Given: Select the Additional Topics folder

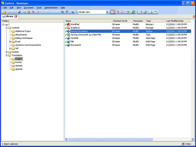Looking at the screenshot, I should tap(23, 31).
